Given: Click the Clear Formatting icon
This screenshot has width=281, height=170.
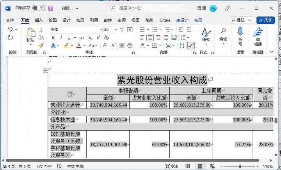Looking at the screenshot, I should 107,37.
